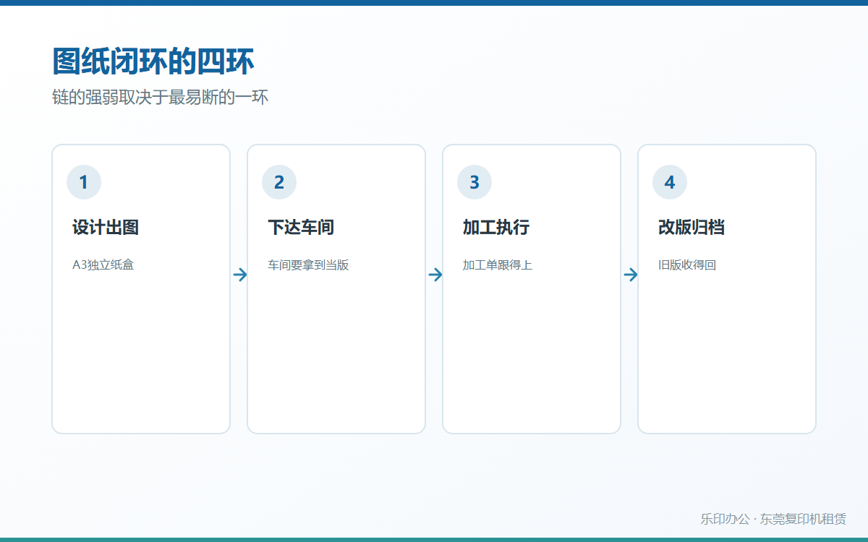Select the 设计出图 heading
The width and height of the screenshot is (868, 542).
point(106,228)
